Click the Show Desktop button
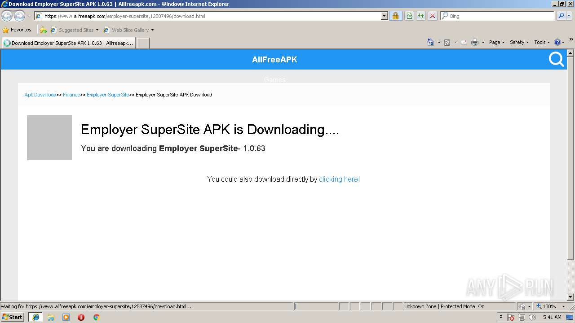The width and height of the screenshot is (575, 323). 571,317
